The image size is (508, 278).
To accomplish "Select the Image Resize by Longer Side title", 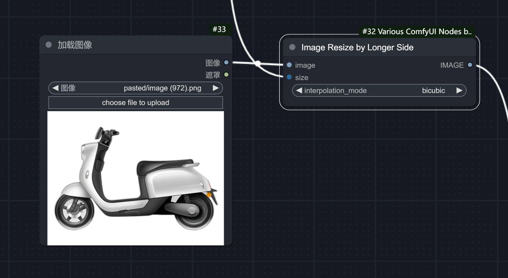I will [x=357, y=47].
